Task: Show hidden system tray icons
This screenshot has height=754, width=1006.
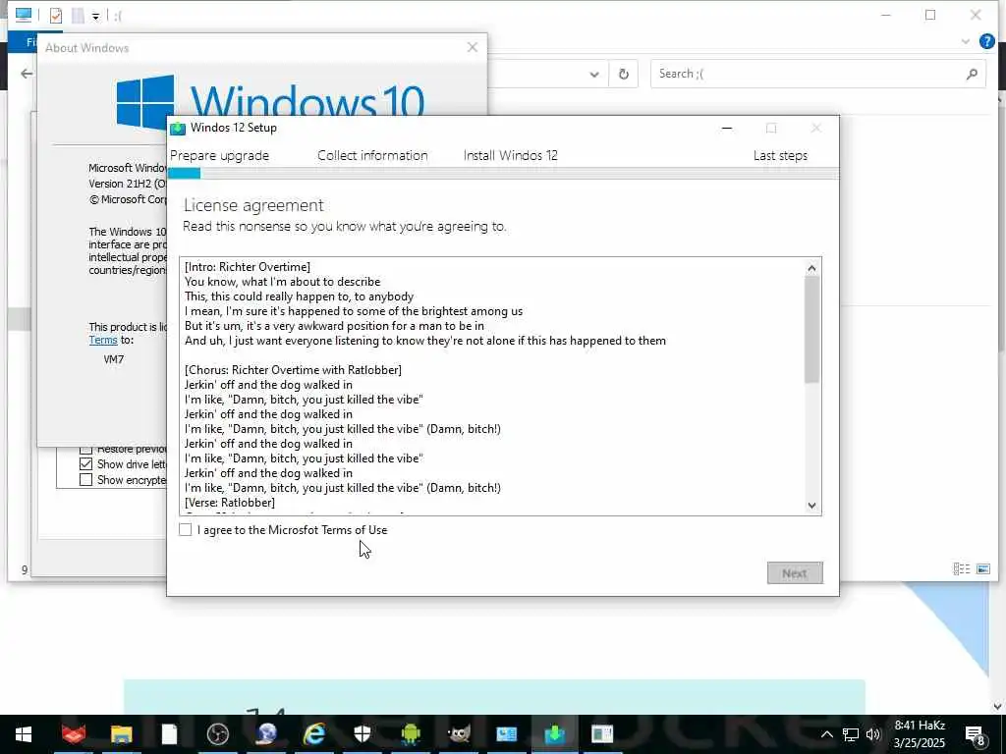Action: 827,734
